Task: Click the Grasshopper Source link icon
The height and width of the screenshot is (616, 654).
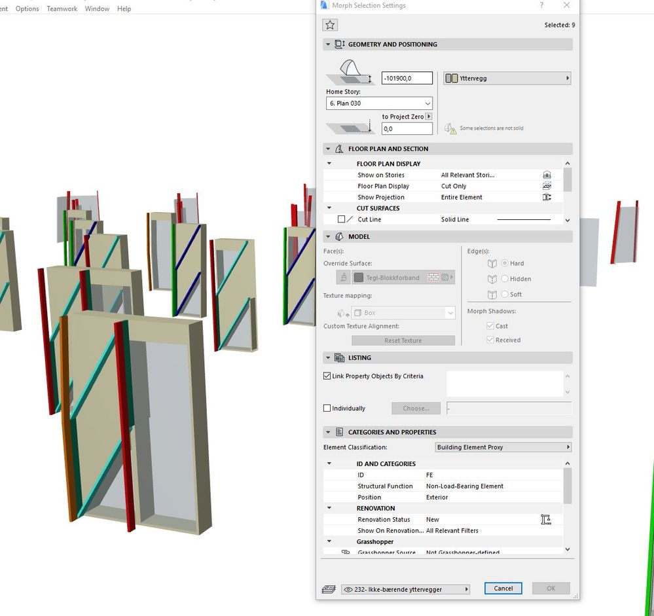Action: tap(346, 553)
